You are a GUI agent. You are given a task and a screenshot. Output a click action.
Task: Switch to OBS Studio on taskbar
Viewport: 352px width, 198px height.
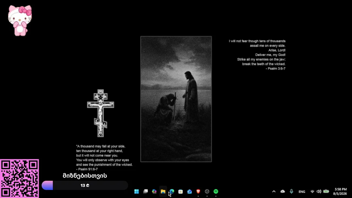[x=207, y=191]
